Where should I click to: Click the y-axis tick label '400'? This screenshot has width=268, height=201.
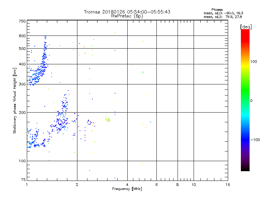pyautogui.click(x=22, y=64)
